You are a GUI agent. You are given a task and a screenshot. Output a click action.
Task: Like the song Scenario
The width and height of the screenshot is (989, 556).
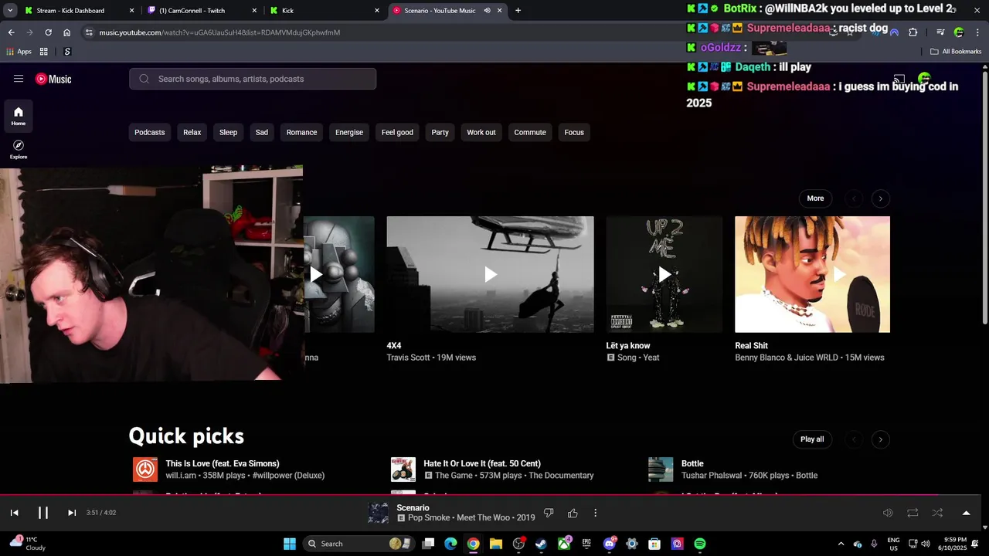pyautogui.click(x=573, y=513)
